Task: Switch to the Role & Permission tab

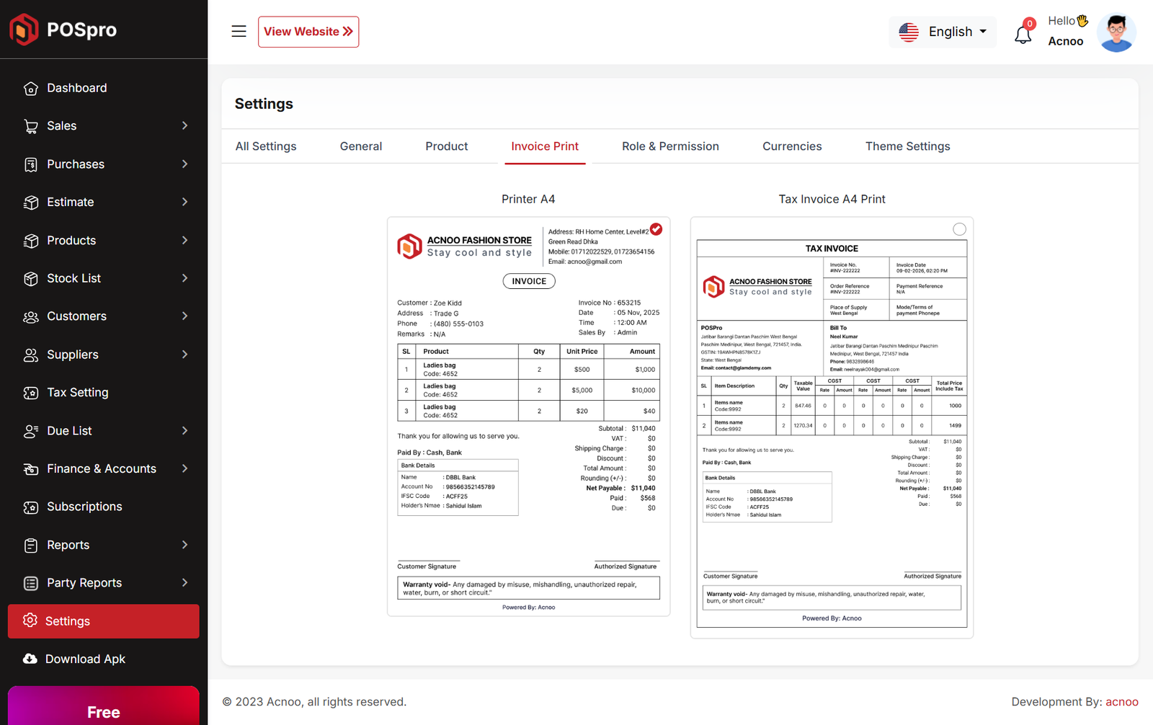Action: click(670, 146)
